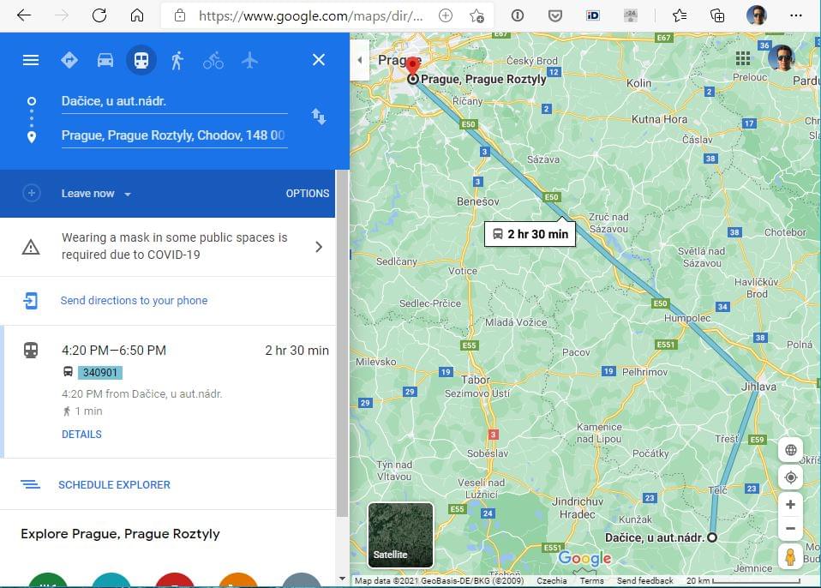Open the Leave now dropdown
This screenshot has width=821, height=588.
coord(96,194)
